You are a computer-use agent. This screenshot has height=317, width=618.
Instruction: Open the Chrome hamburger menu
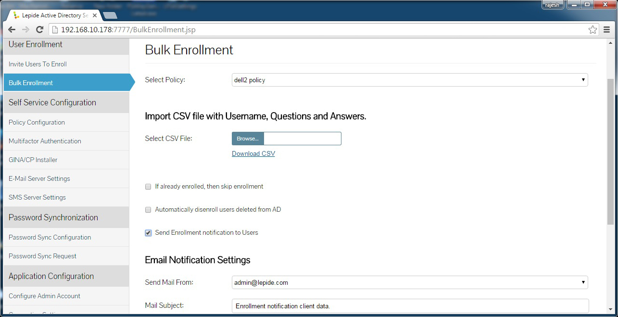click(607, 30)
